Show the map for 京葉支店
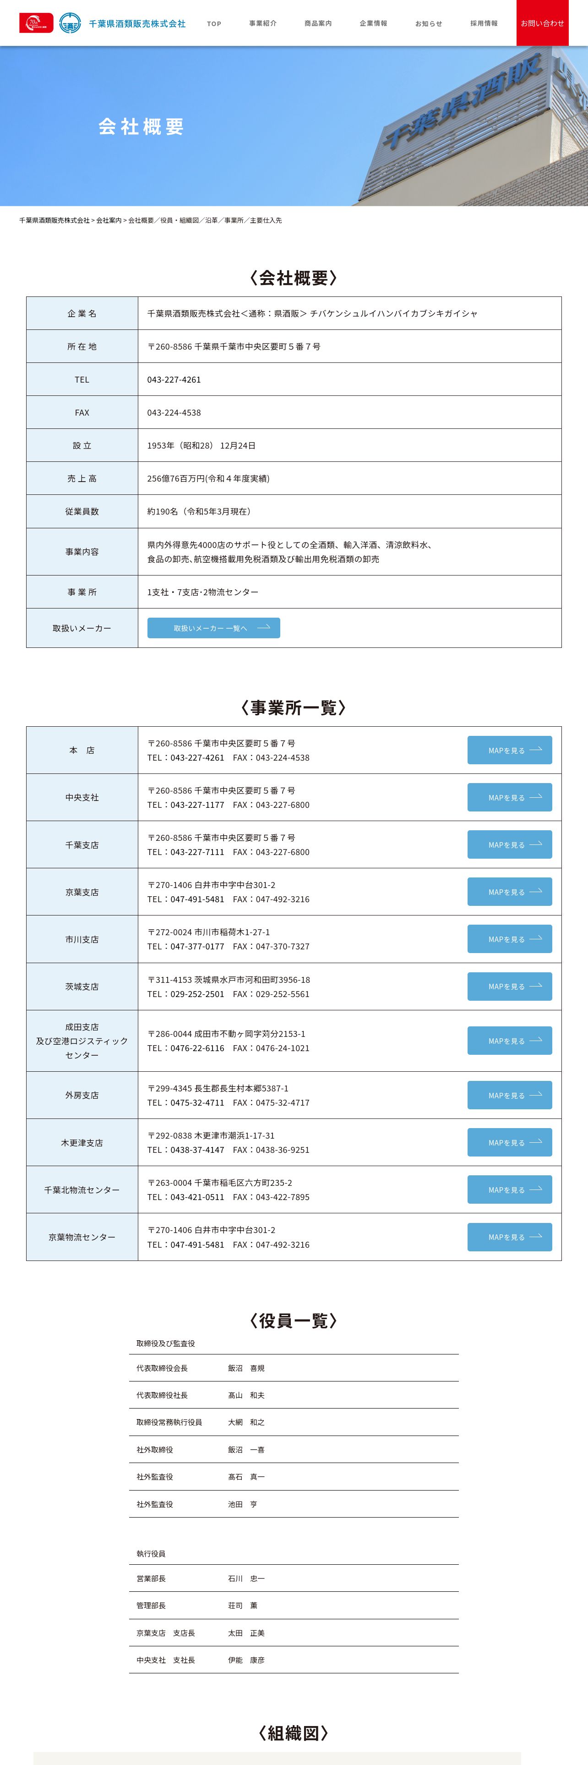The height and width of the screenshot is (1765, 588). click(509, 892)
